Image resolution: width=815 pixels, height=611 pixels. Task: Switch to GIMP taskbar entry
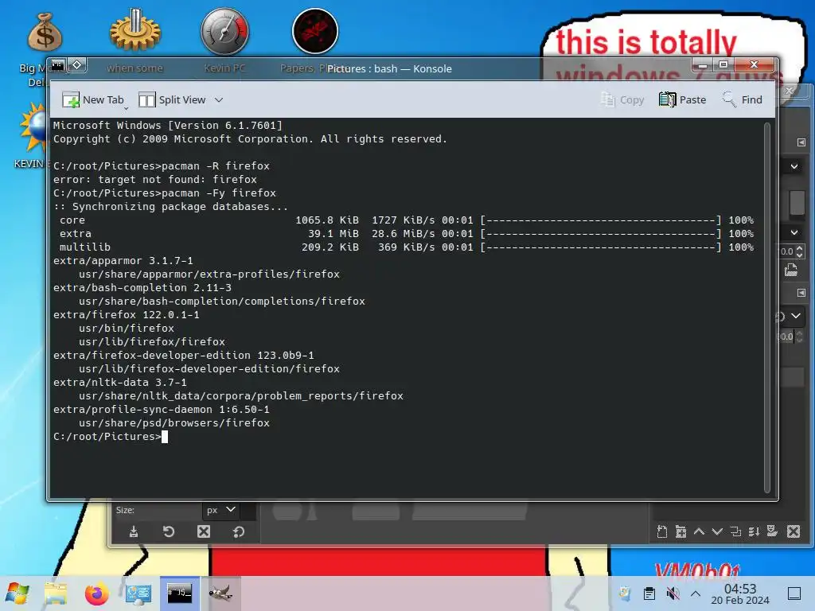click(220, 593)
